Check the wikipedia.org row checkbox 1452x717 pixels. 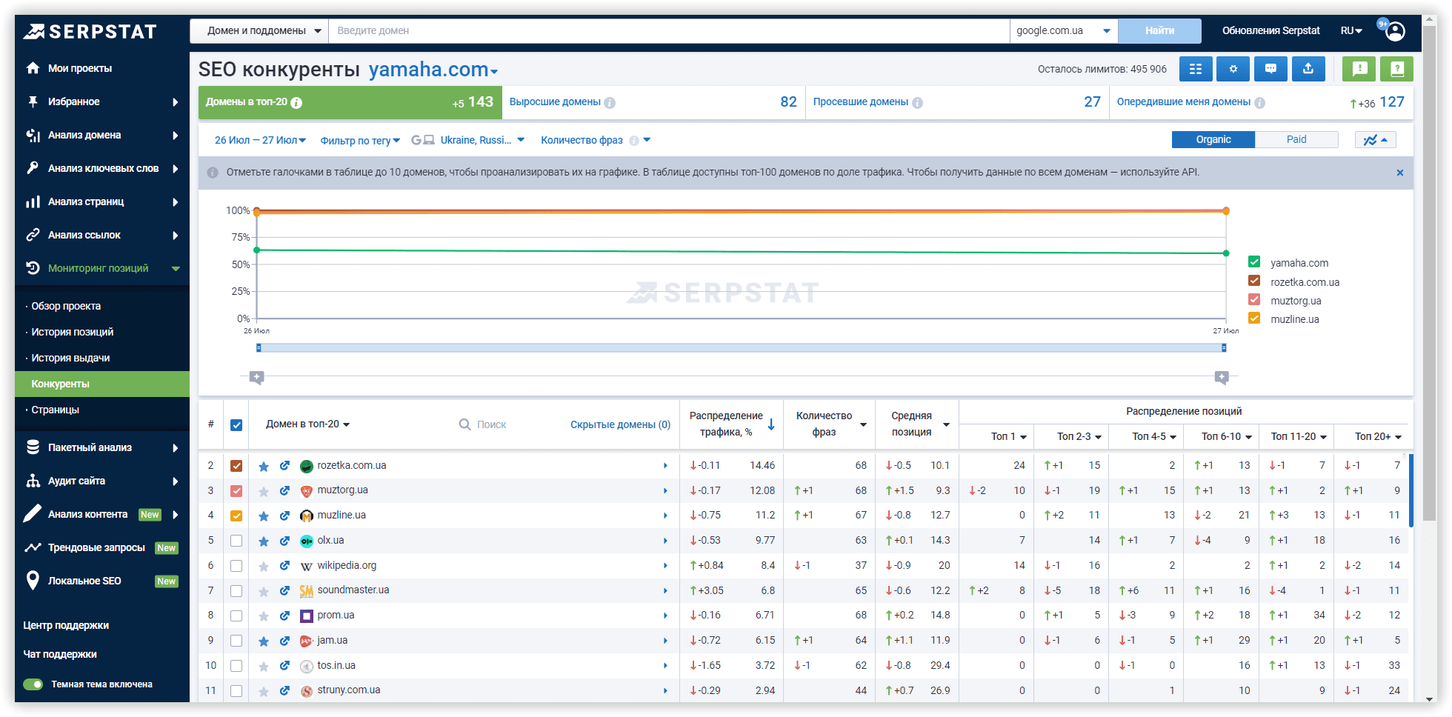[236, 566]
